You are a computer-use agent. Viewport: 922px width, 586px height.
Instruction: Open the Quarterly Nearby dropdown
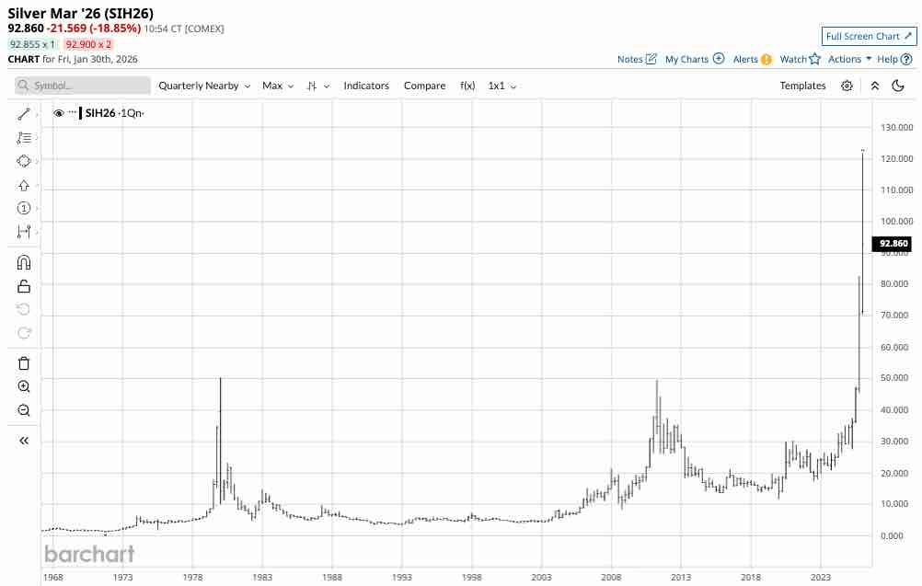coord(204,86)
